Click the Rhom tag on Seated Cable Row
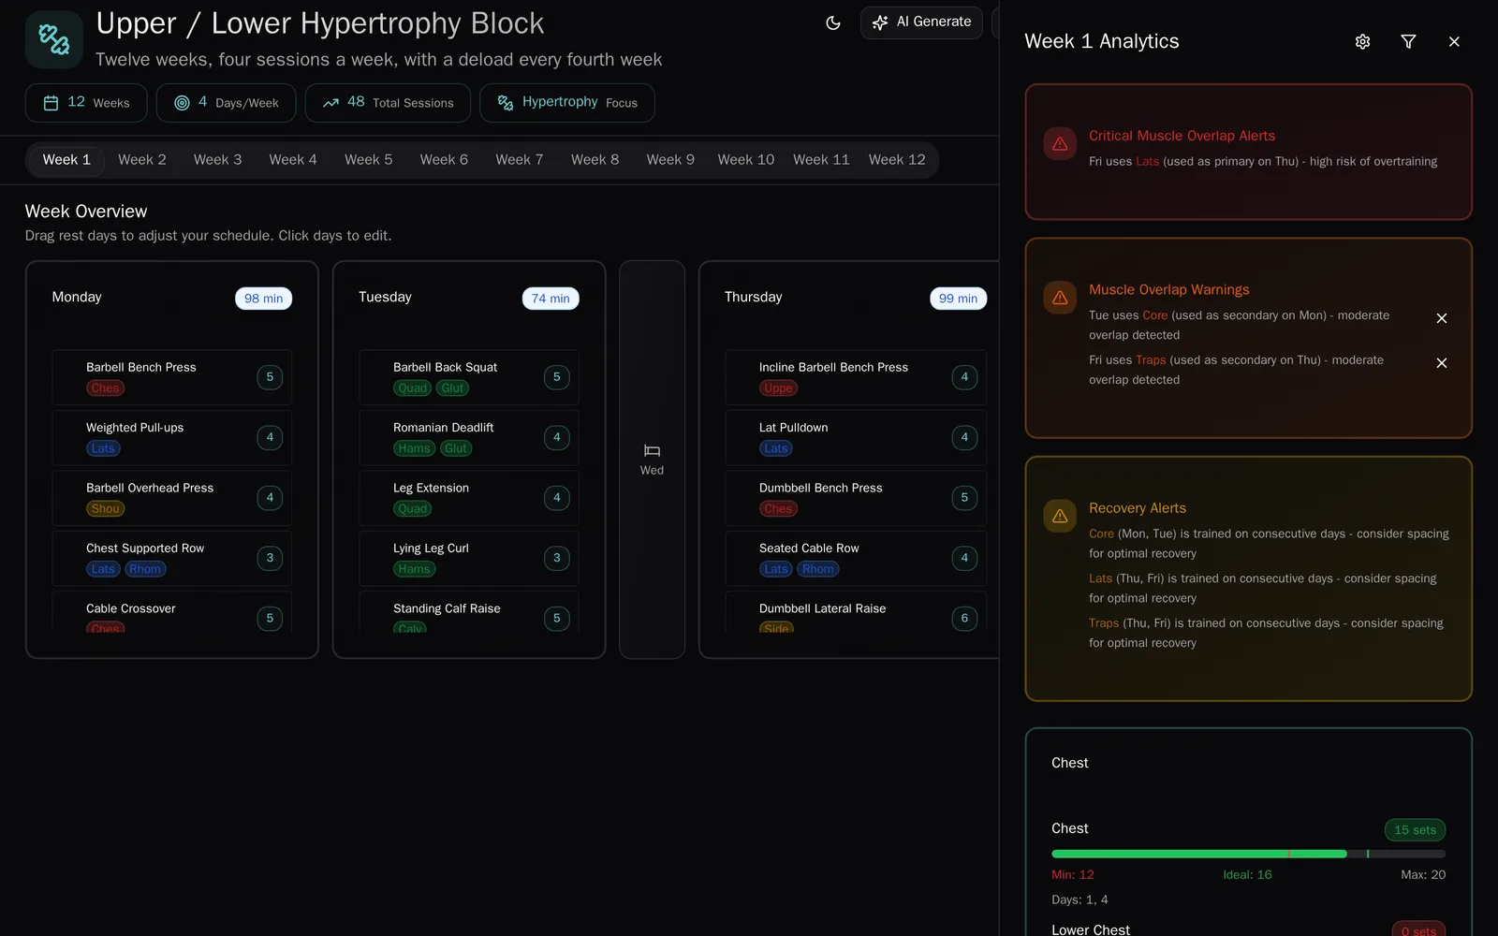1498x936 pixels. [x=817, y=569]
